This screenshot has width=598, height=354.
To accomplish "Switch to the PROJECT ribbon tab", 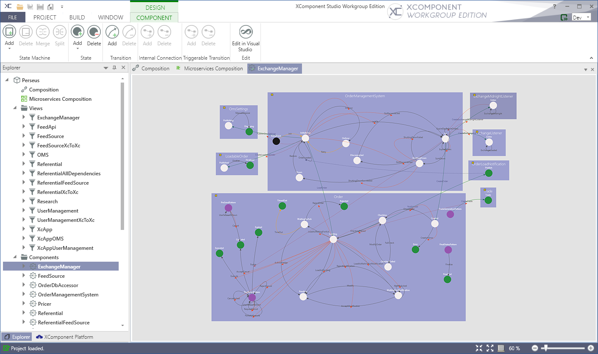I will click(x=45, y=17).
